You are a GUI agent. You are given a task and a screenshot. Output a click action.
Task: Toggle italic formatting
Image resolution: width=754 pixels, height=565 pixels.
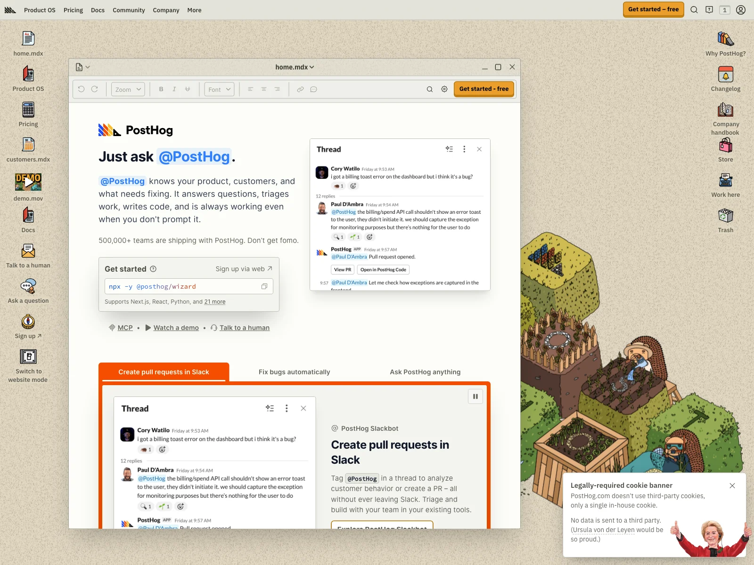point(174,89)
